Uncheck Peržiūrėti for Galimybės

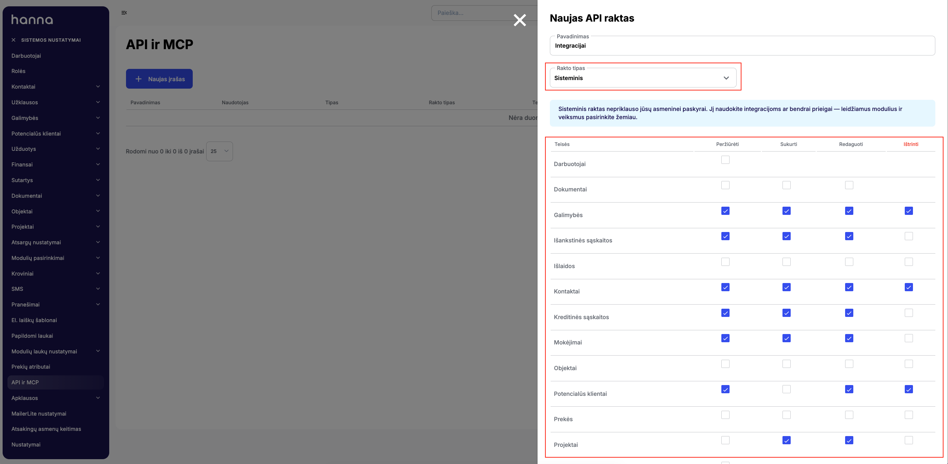pyautogui.click(x=725, y=211)
